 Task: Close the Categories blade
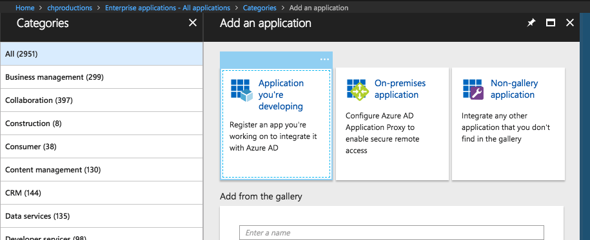[x=193, y=23]
